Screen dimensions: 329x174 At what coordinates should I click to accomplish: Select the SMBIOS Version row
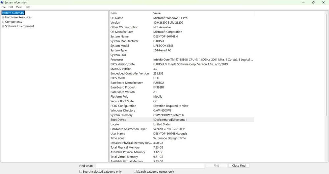(182, 69)
